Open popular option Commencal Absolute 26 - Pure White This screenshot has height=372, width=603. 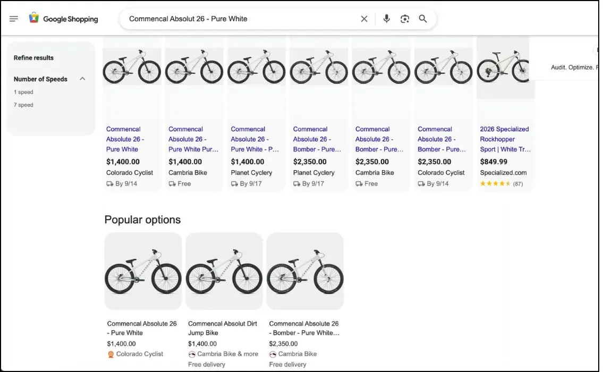click(141, 328)
